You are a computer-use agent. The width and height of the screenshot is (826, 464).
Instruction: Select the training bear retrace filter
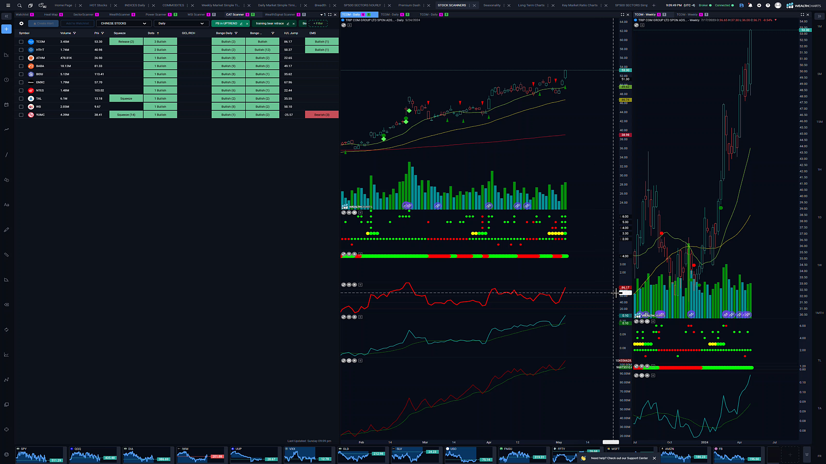(270, 24)
